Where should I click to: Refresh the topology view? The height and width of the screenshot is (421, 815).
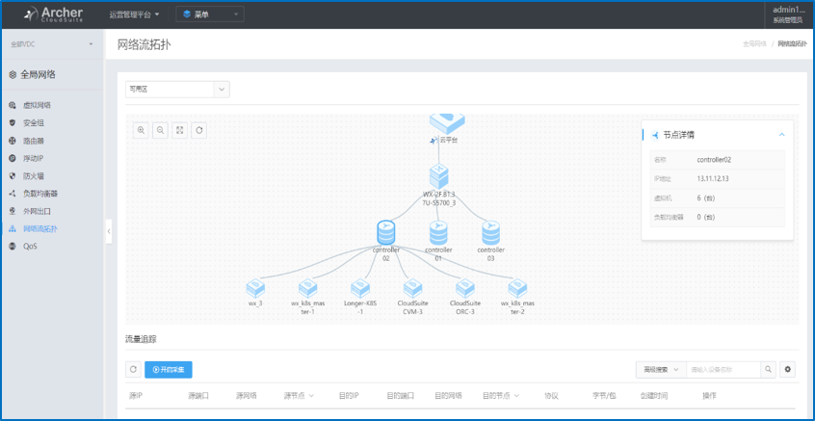pyautogui.click(x=199, y=130)
